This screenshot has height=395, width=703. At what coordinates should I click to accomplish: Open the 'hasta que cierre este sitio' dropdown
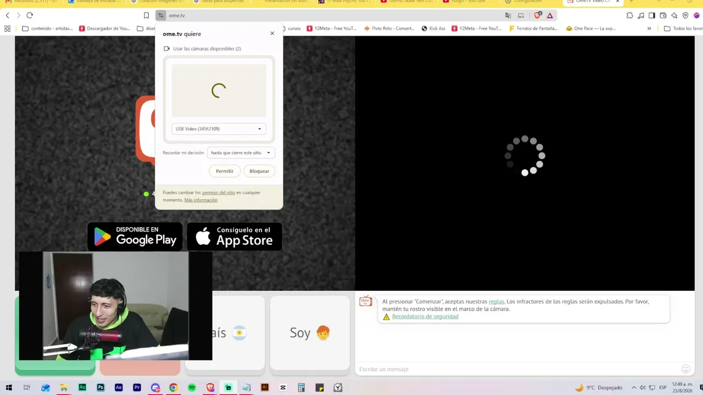(x=241, y=153)
